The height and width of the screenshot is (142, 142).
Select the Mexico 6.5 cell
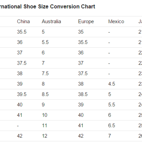[x=111, y=126]
